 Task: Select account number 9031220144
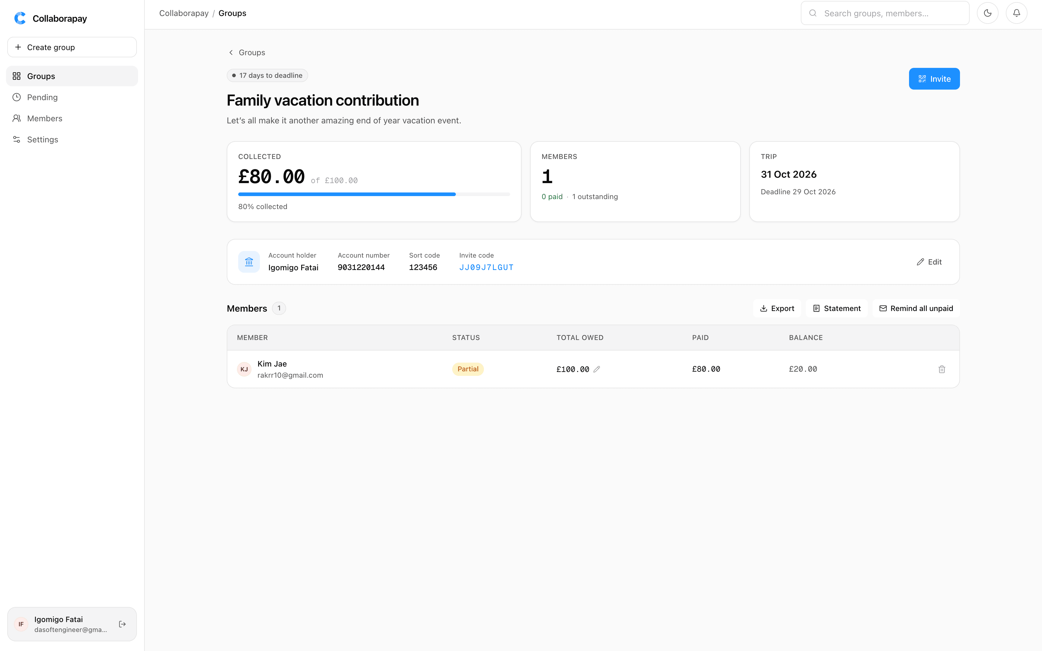coord(361,267)
